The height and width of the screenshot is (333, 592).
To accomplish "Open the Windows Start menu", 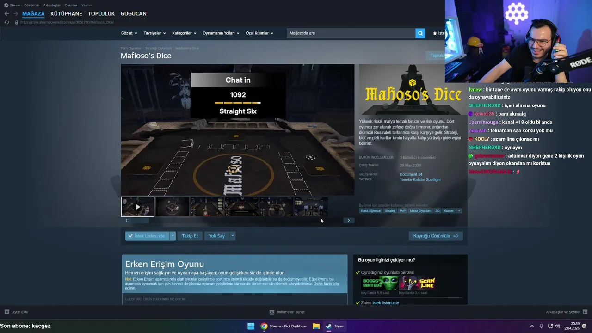I will [x=251, y=326].
